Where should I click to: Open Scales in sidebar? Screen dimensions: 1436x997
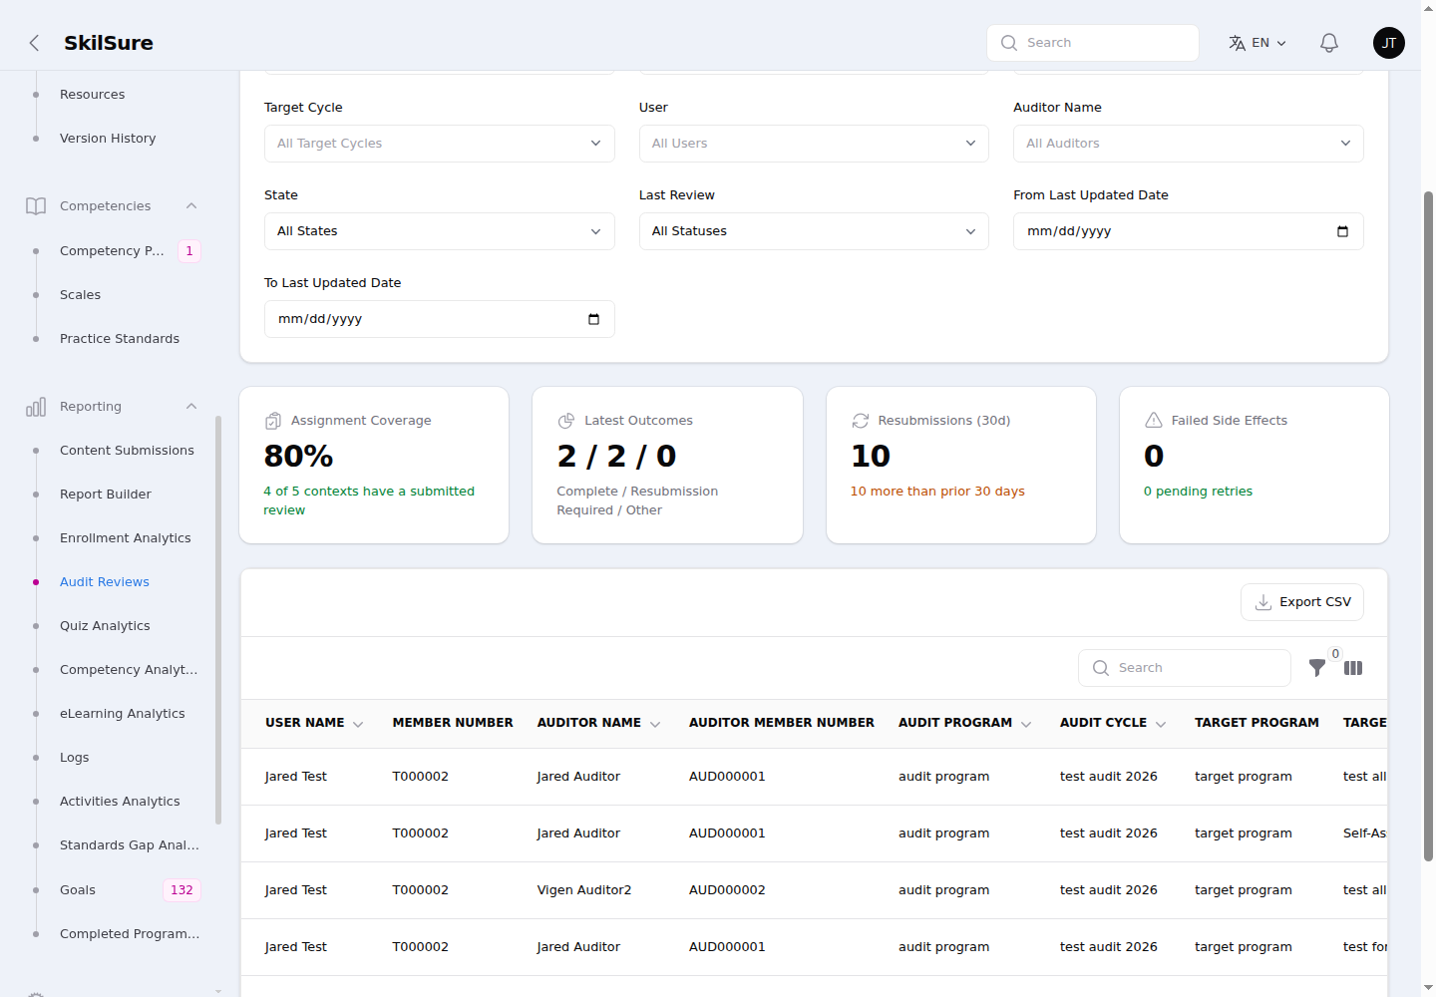[x=80, y=295]
